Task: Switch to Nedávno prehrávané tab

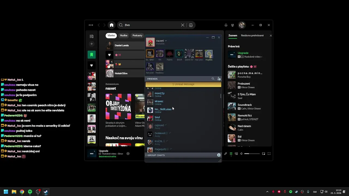Action: coord(252,35)
